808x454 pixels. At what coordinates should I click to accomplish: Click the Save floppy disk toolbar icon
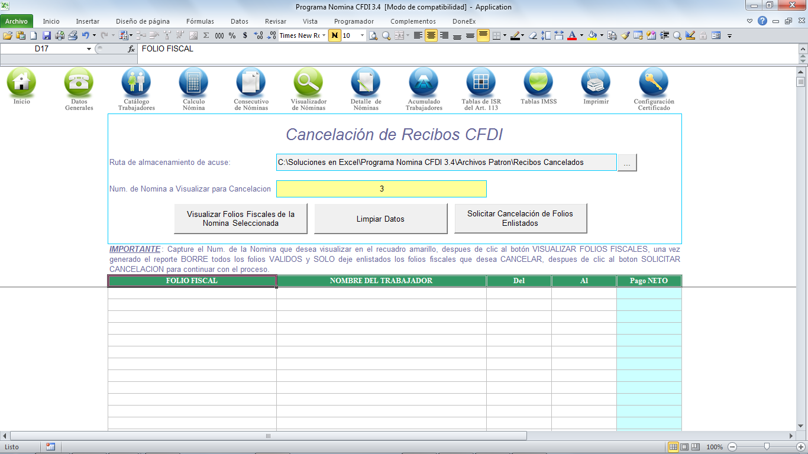[46, 35]
